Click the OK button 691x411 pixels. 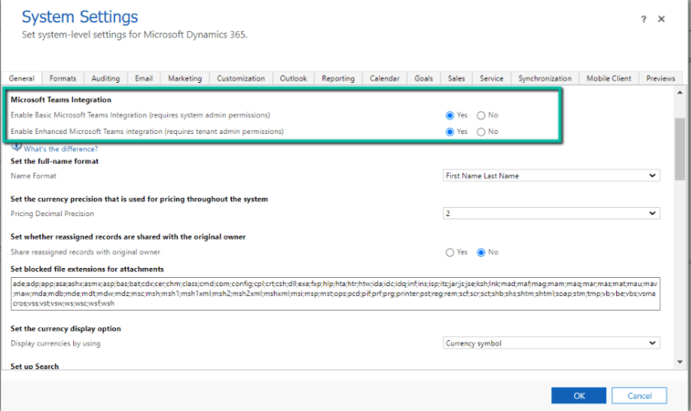coord(578,395)
